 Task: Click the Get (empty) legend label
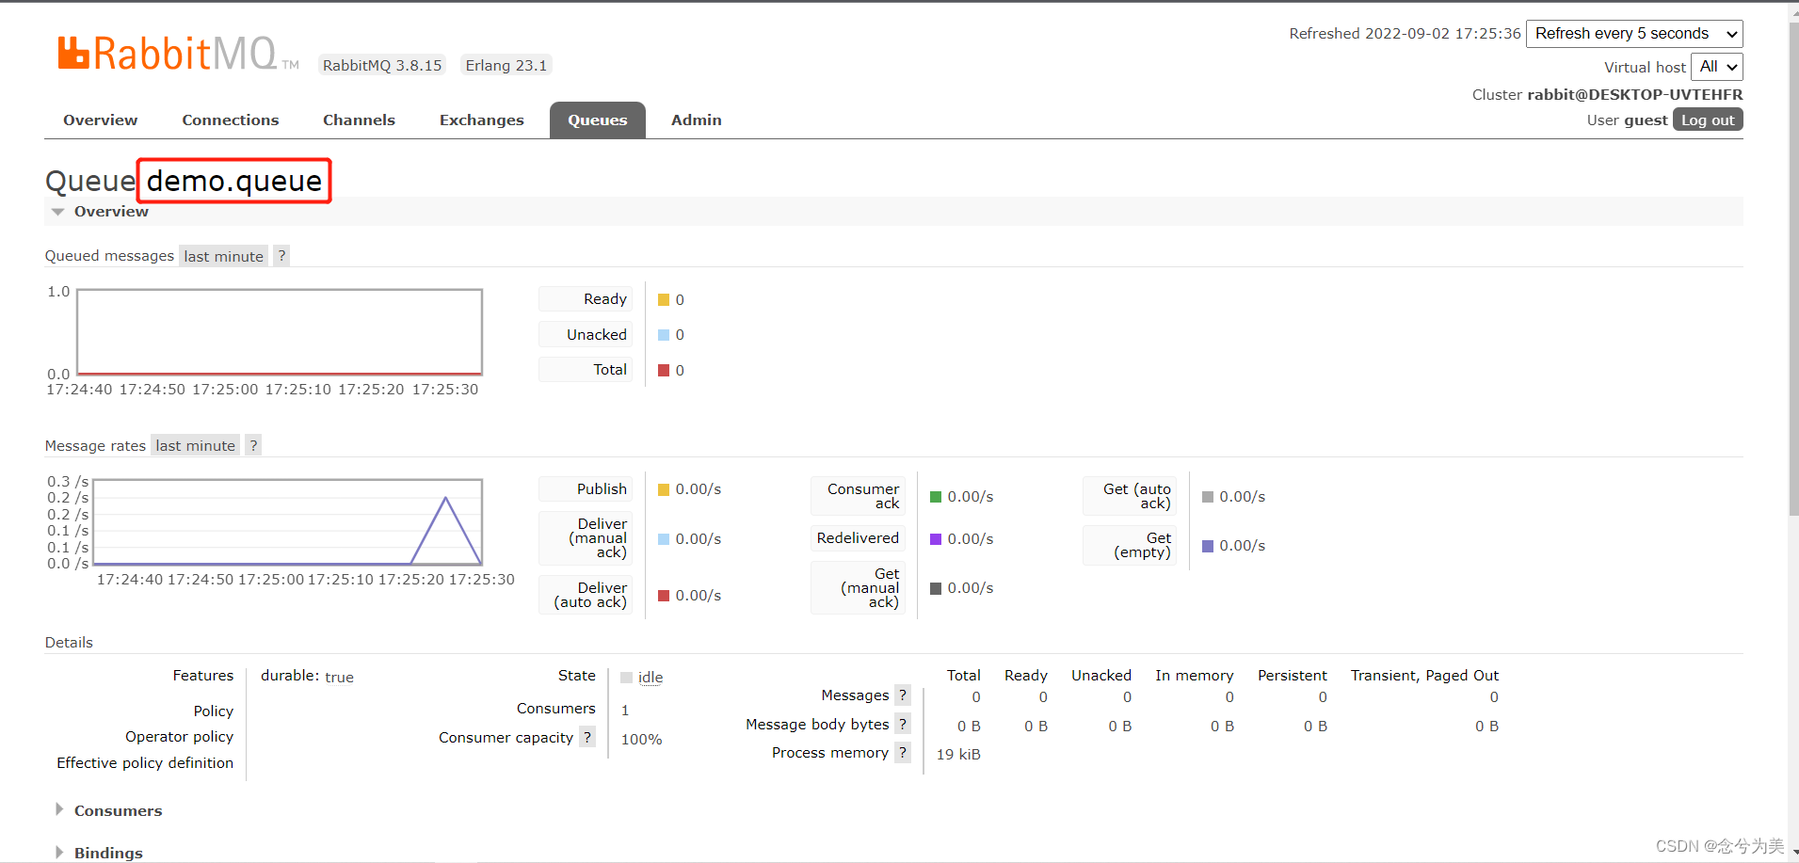pos(1130,545)
